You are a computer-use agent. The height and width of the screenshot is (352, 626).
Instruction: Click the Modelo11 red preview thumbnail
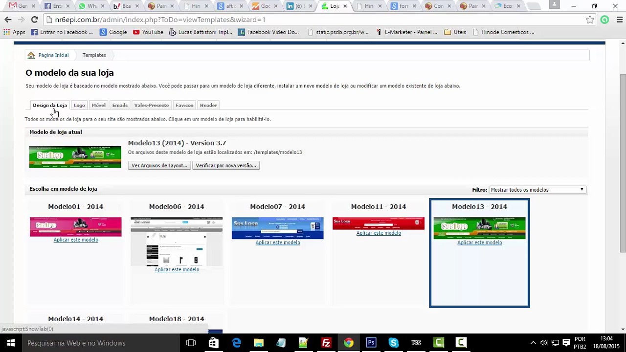click(x=379, y=223)
